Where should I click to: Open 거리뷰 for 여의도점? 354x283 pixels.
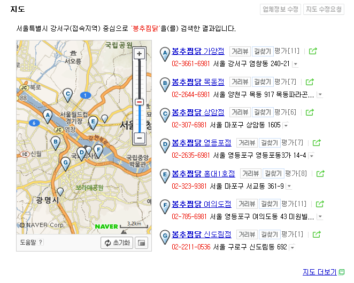[247, 204]
